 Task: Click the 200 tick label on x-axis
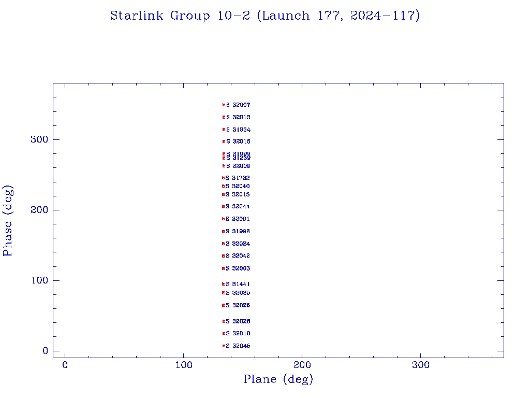coord(302,365)
